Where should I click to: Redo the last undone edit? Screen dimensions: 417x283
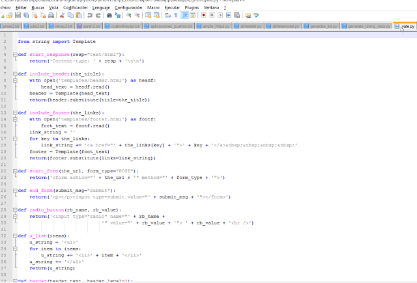[98, 16]
